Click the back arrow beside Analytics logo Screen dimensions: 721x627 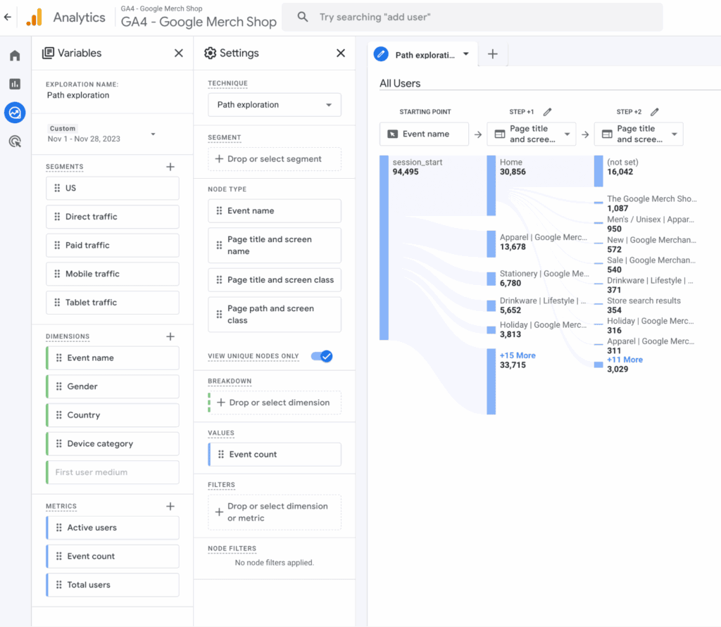pos(8,17)
